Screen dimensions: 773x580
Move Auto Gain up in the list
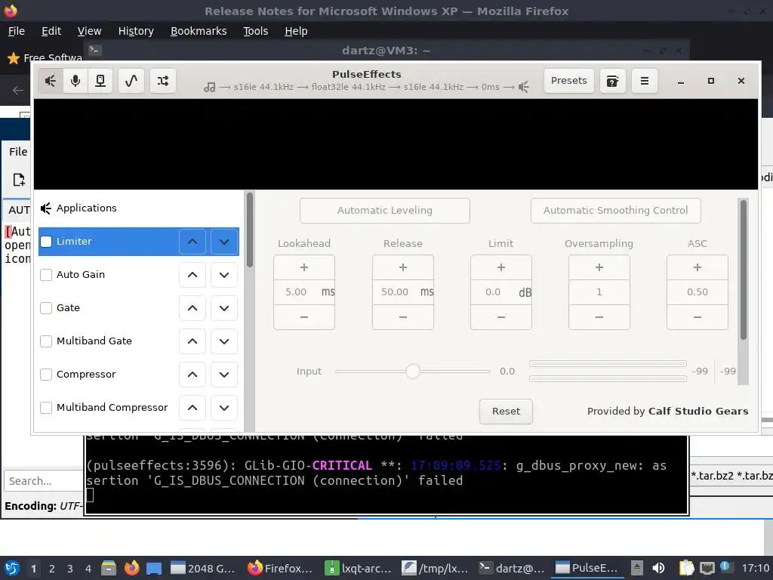(192, 275)
